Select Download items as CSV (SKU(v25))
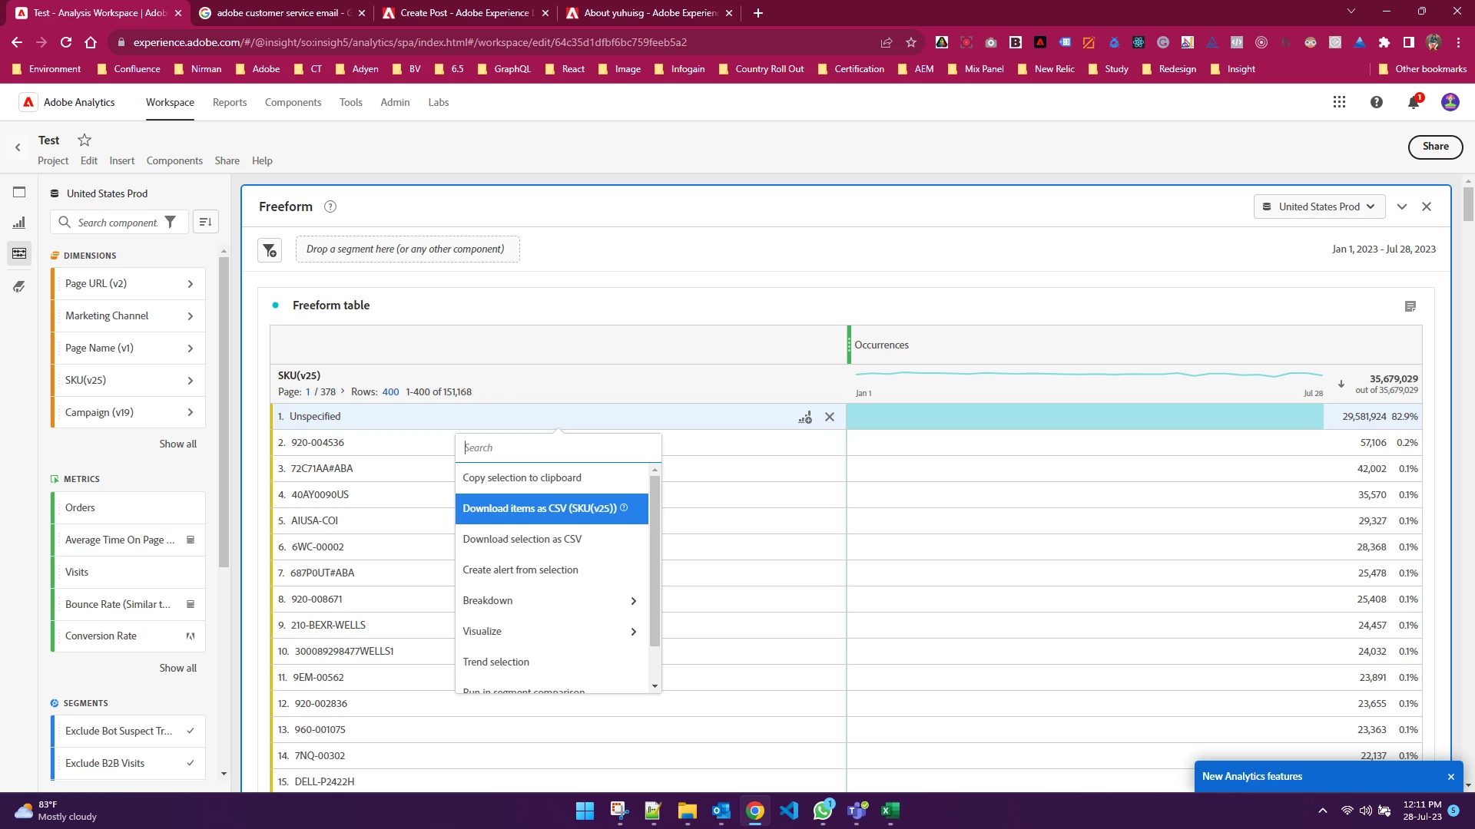The height and width of the screenshot is (829, 1475). pyautogui.click(x=539, y=508)
